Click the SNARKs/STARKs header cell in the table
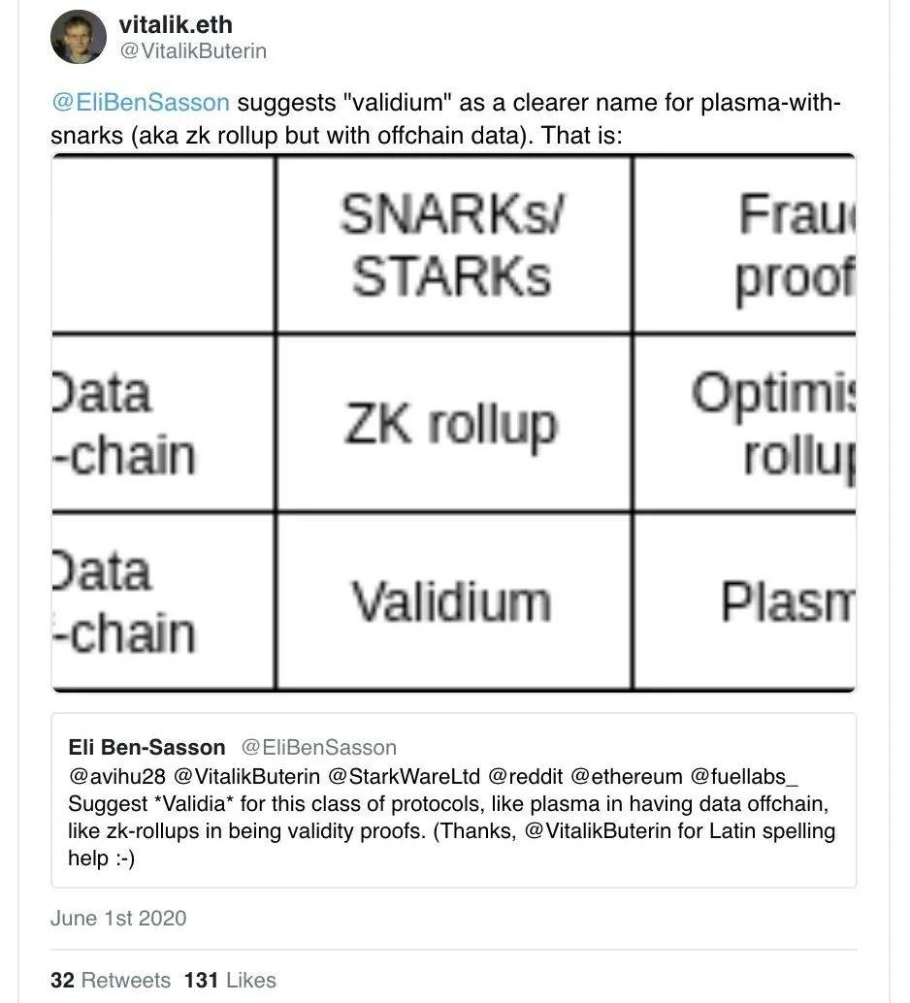The width and height of the screenshot is (910, 1003). [x=453, y=244]
